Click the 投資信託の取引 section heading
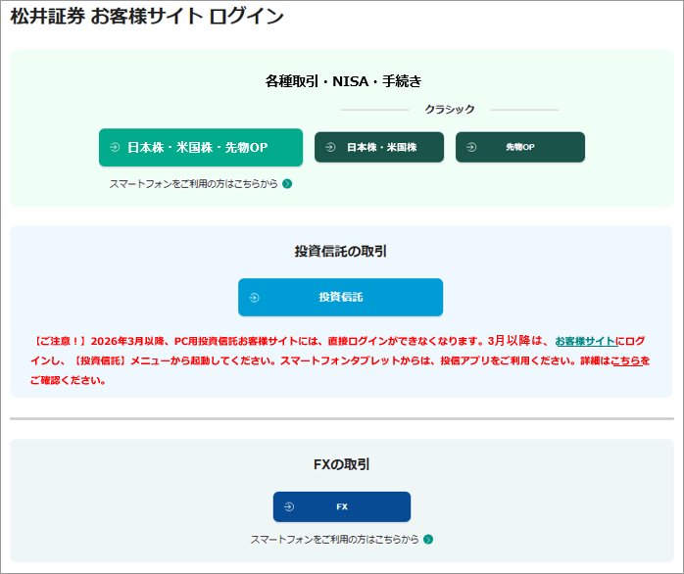This screenshot has height=574, width=684. tap(341, 252)
